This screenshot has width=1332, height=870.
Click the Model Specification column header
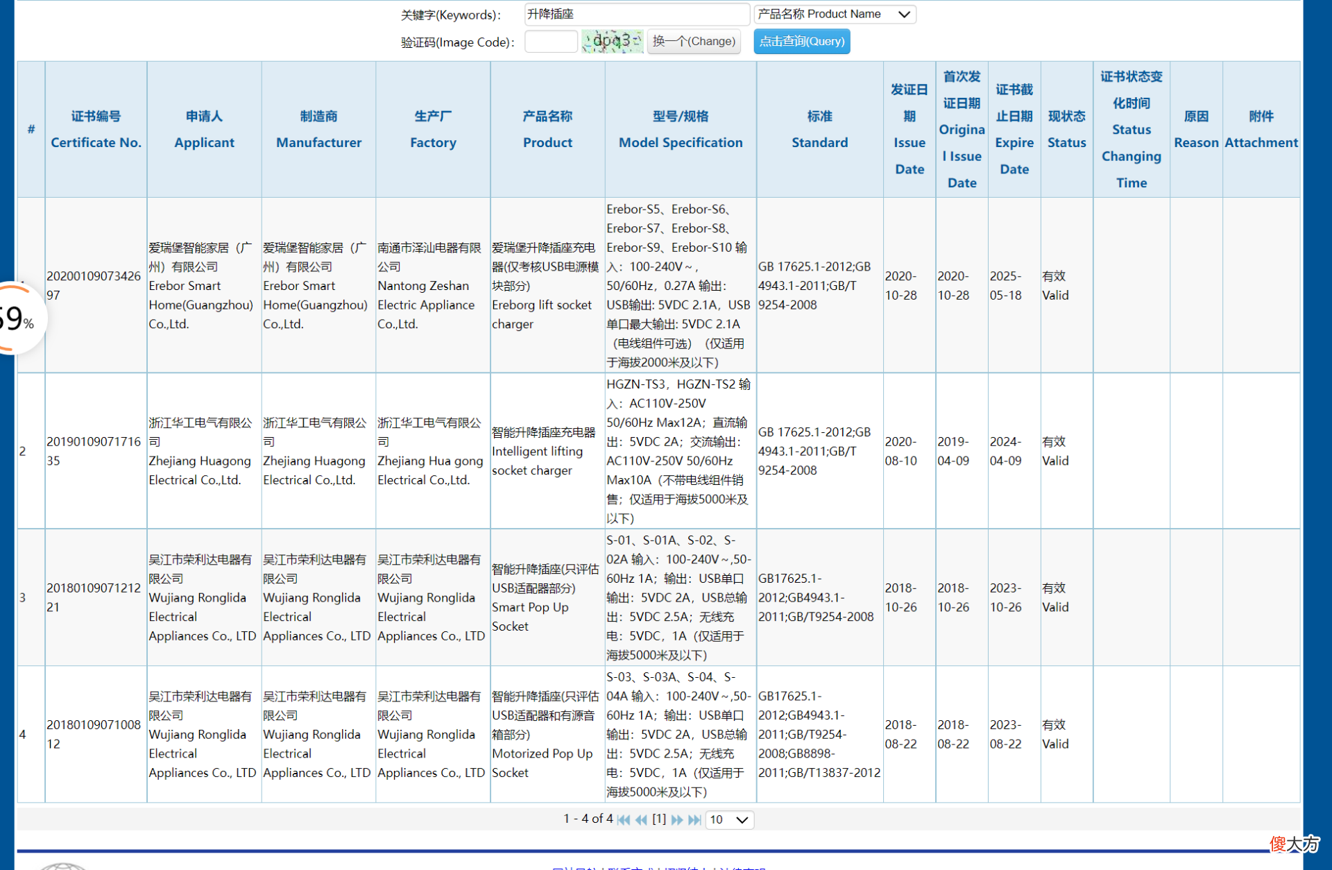(x=681, y=129)
